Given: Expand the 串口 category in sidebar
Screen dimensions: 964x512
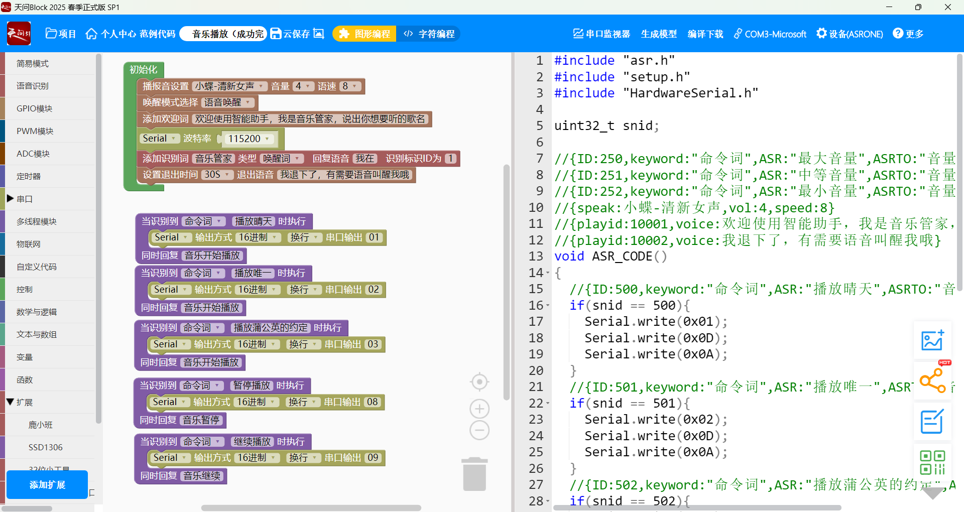Looking at the screenshot, I should click(24, 199).
